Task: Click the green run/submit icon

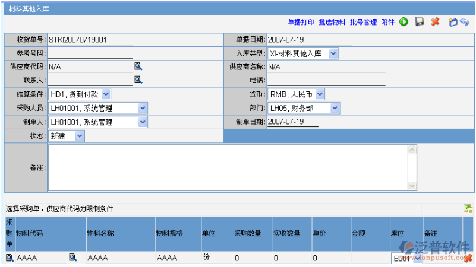Action: click(404, 22)
